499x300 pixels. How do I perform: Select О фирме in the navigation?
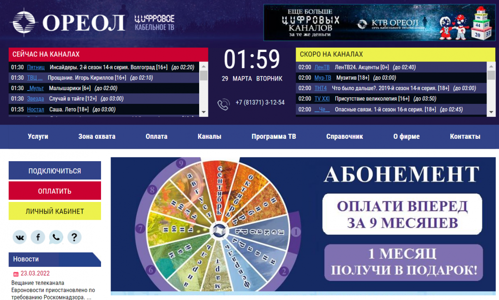(406, 136)
